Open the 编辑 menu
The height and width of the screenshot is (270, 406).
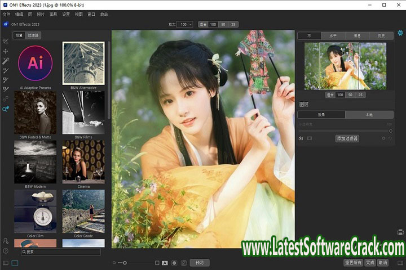19,14
